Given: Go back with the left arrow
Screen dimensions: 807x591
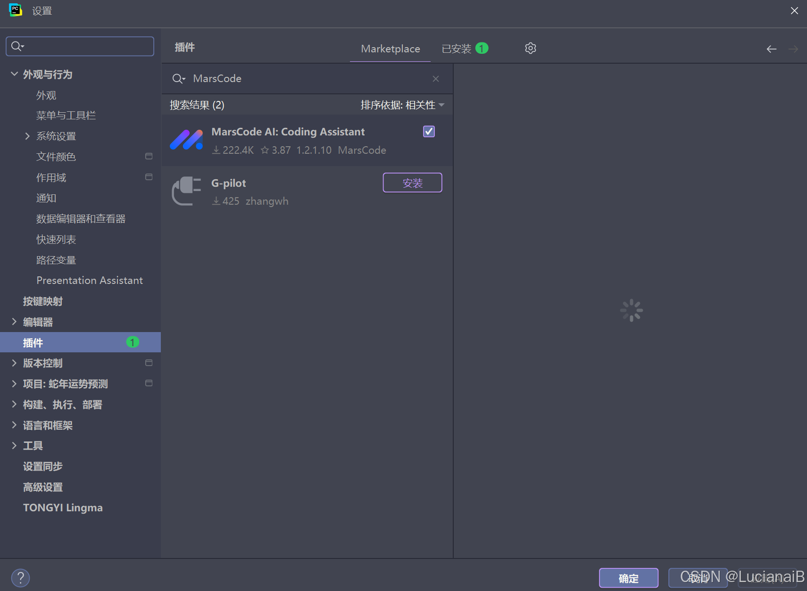Looking at the screenshot, I should click(x=772, y=49).
